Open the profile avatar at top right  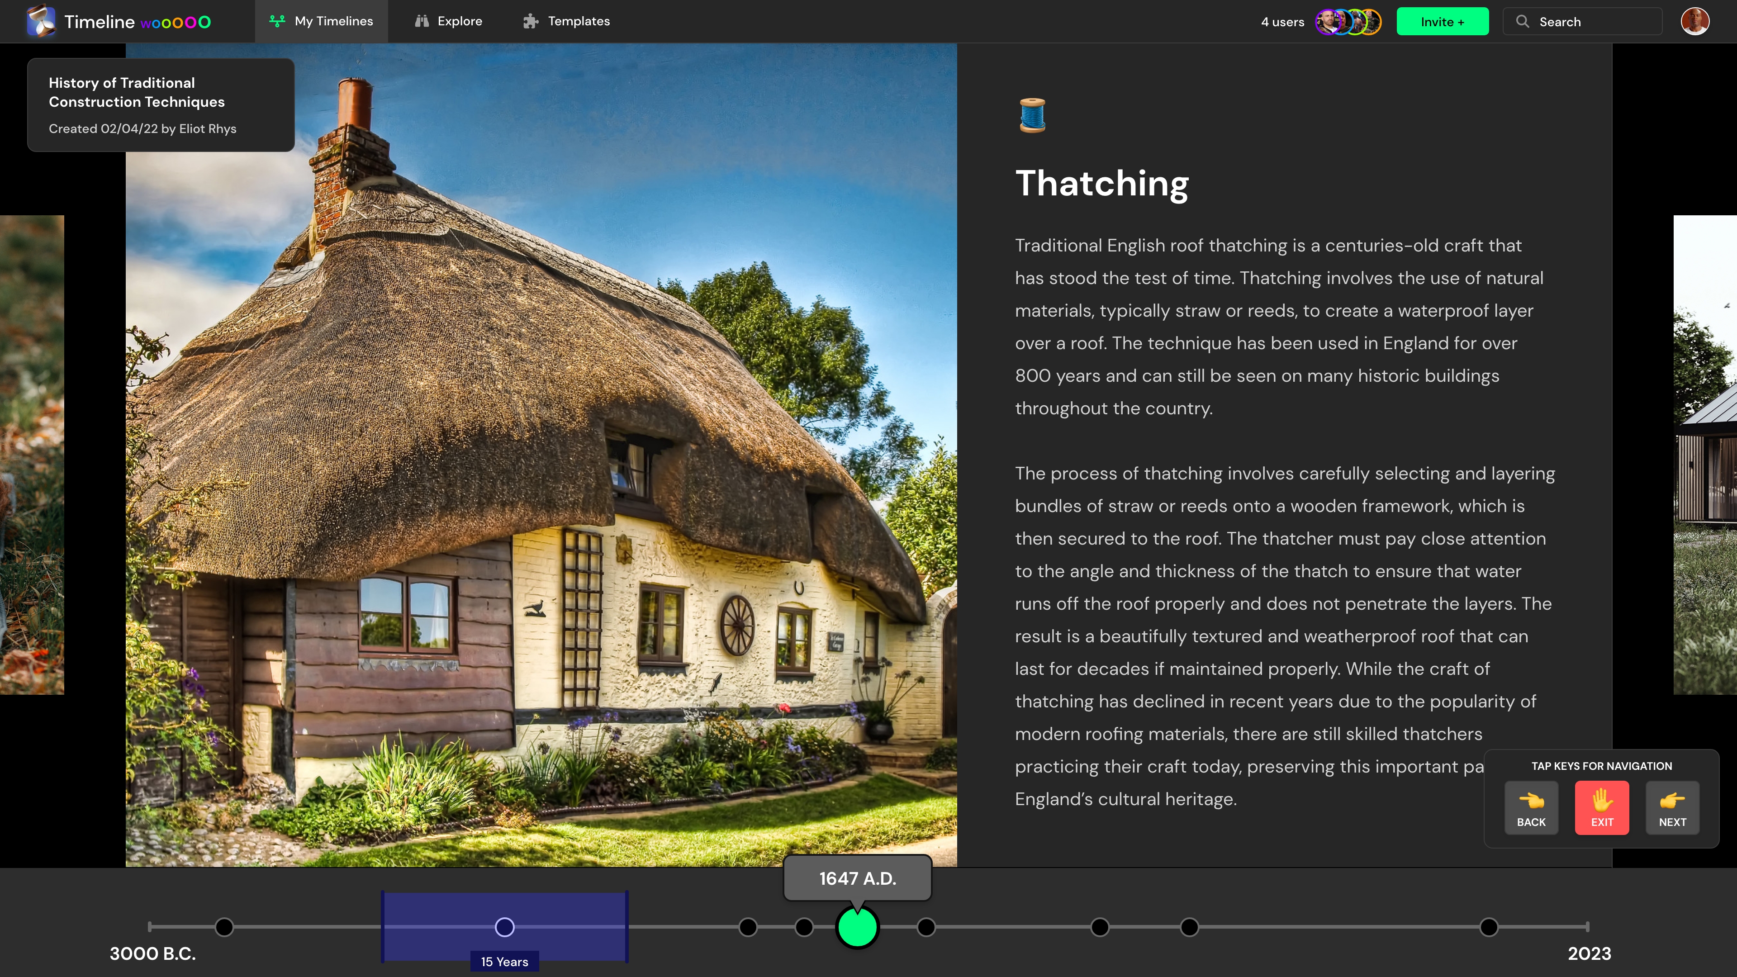[x=1694, y=22]
